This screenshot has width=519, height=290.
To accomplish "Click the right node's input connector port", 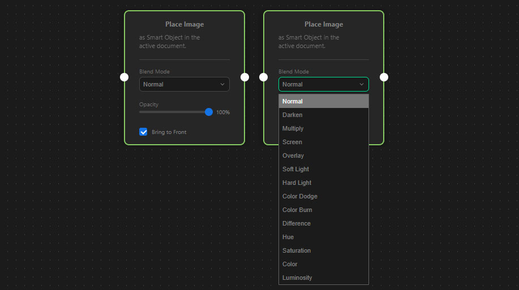I will 264,77.
